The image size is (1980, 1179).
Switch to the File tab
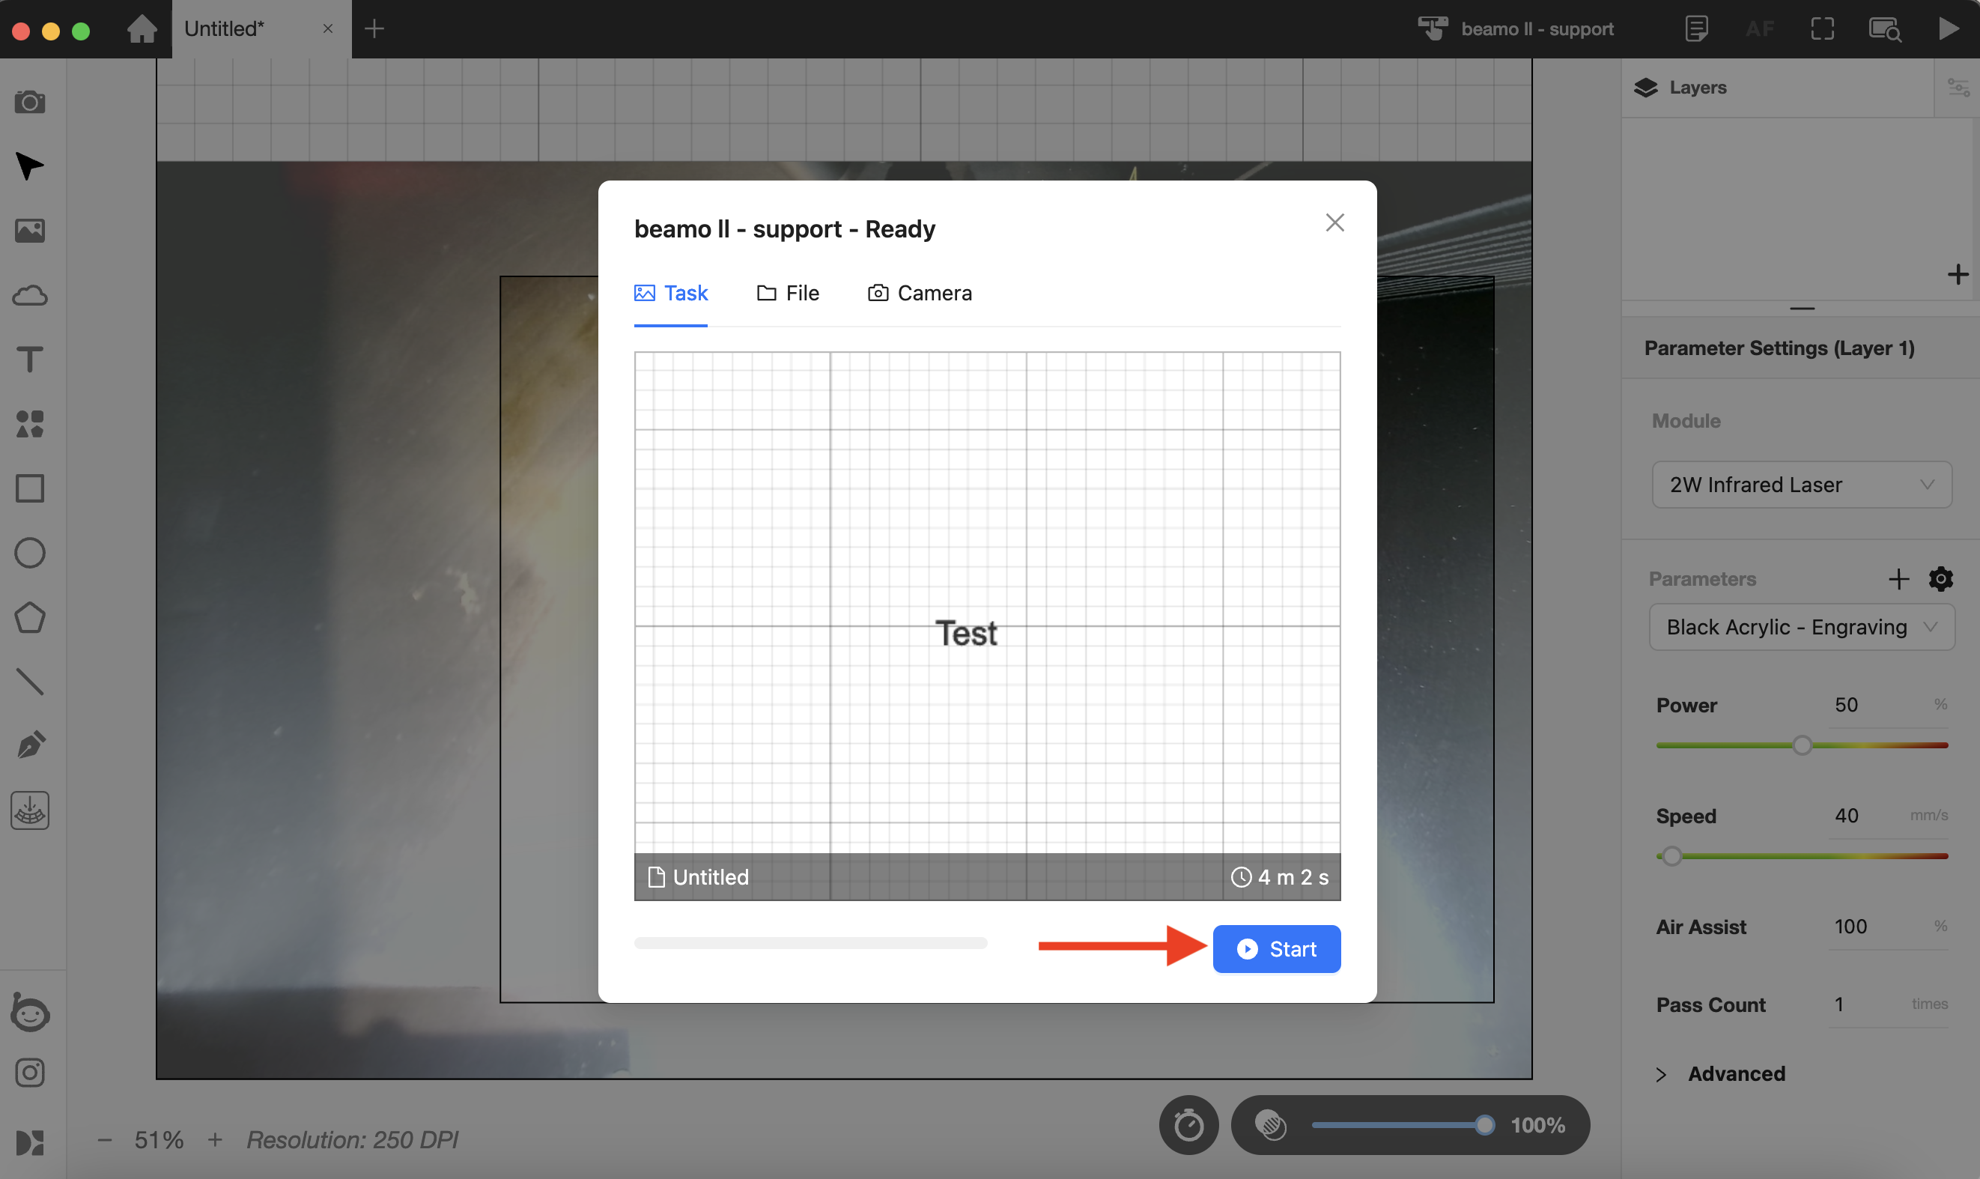click(787, 293)
